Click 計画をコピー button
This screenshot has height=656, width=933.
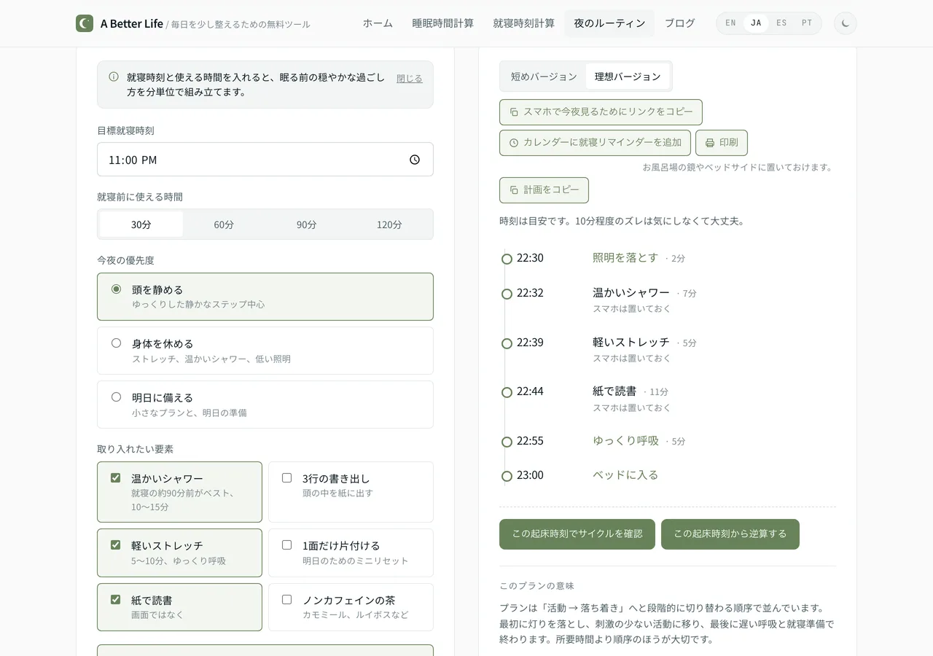point(544,190)
